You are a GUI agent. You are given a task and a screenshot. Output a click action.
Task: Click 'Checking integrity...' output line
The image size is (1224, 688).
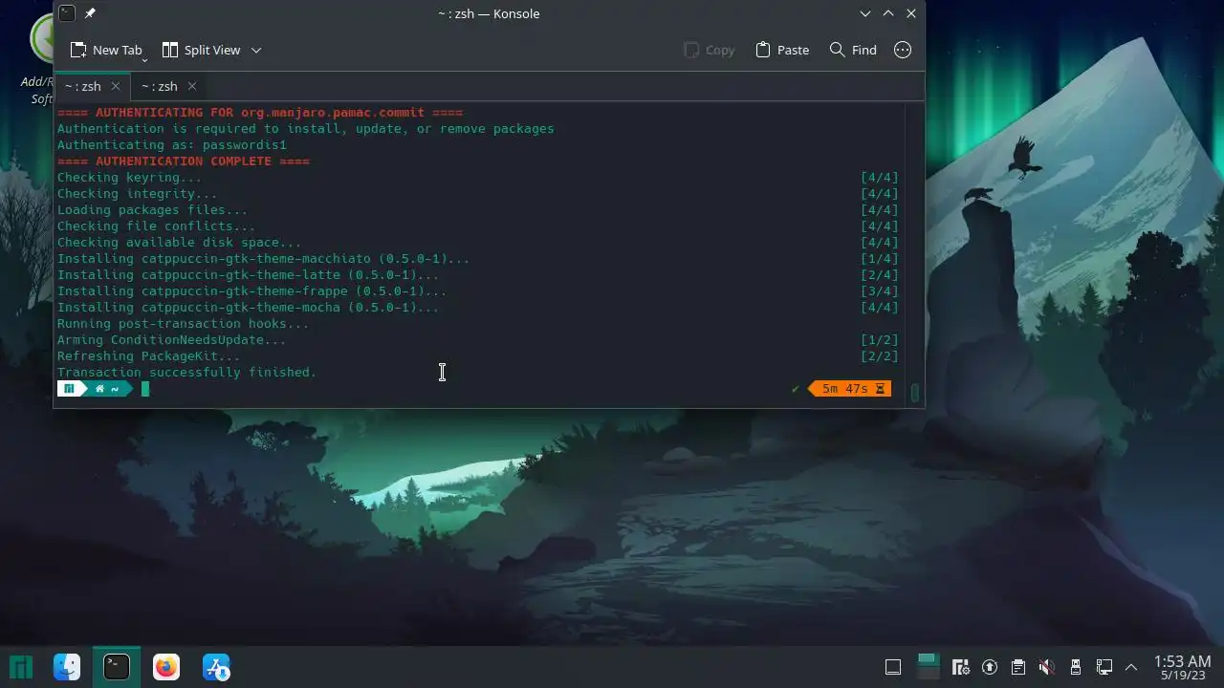[138, 194]
